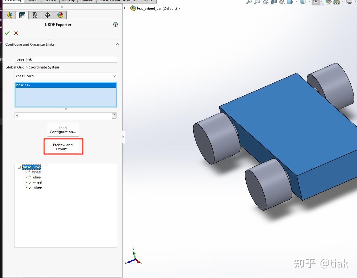Open the chess_cord coordinate system dropdown
Screen dimensions: 357x278
(114, 76)
